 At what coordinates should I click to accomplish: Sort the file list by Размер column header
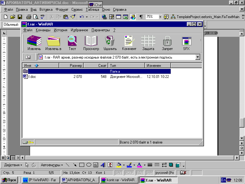click(71, 66)
